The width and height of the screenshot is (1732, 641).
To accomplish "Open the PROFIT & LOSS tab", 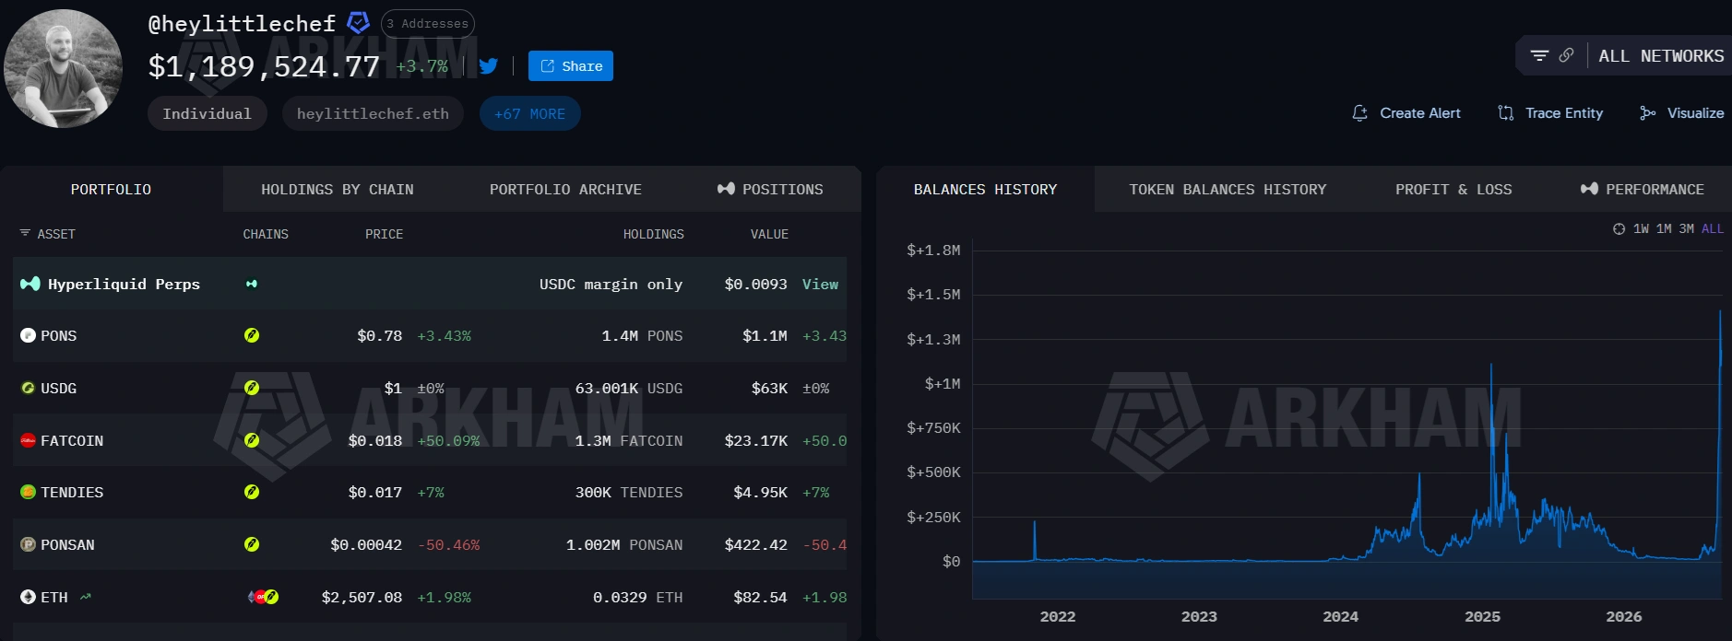I will click(1453, 189).
